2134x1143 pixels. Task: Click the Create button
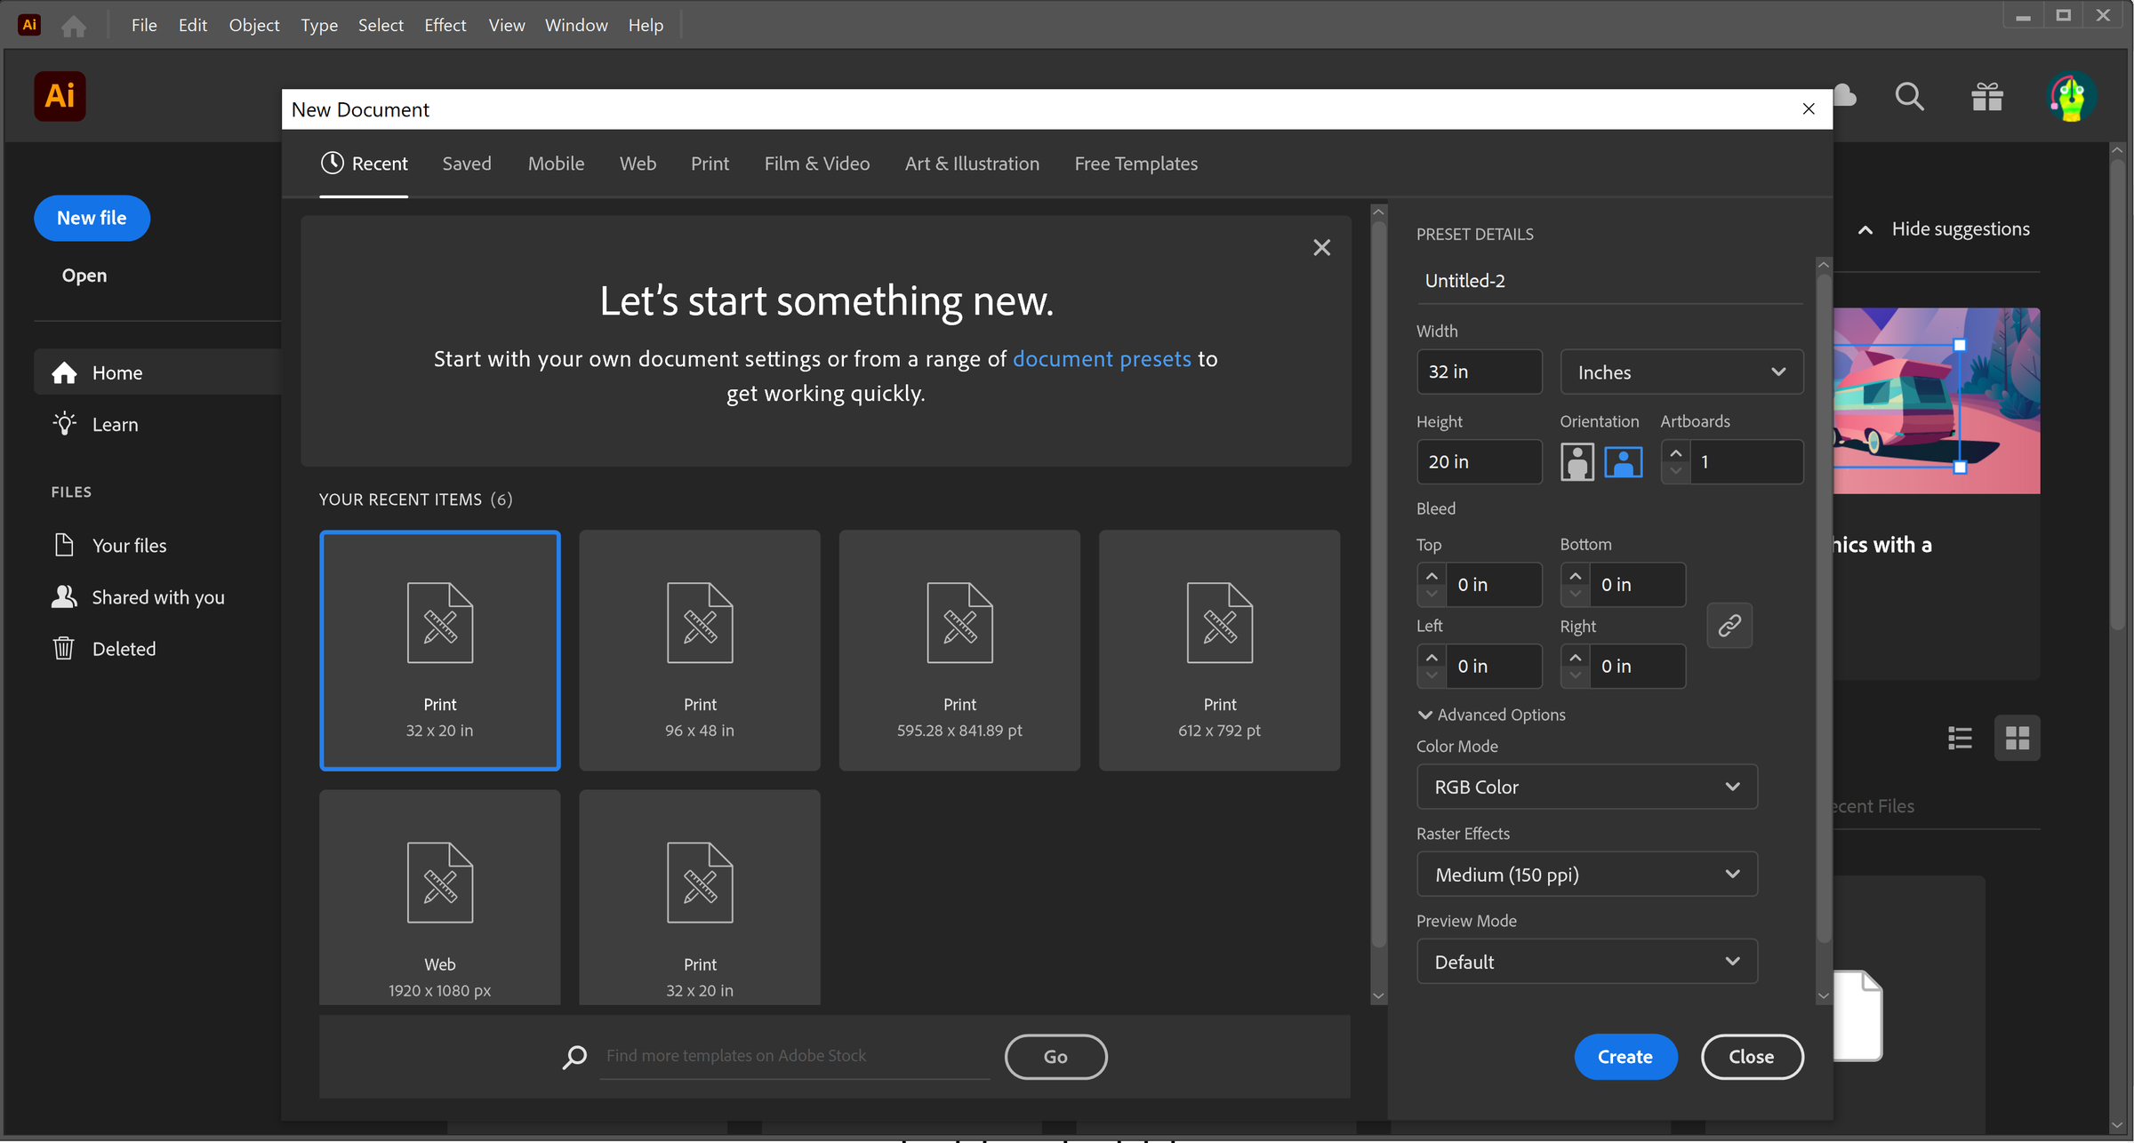coord(1625,1057)
